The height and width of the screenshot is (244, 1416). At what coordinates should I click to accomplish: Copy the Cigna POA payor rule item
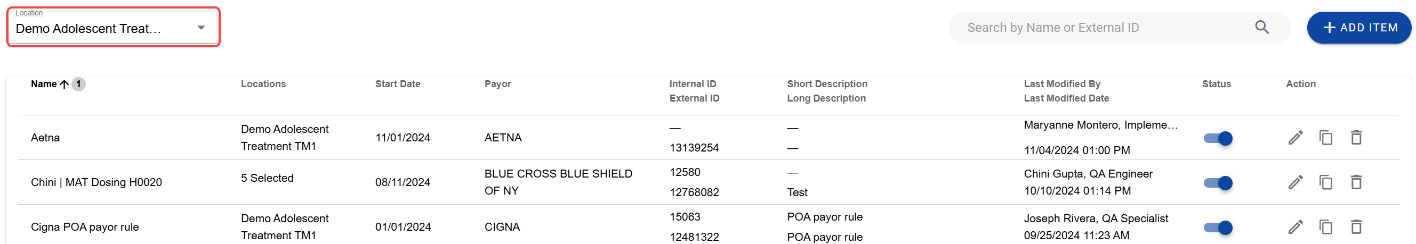pos(1325,227)
